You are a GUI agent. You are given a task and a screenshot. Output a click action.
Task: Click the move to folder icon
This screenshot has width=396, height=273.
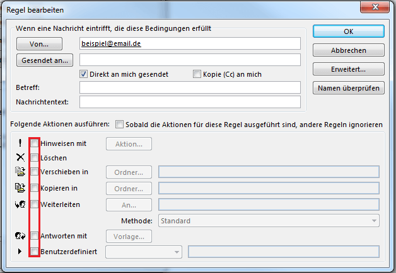point(20,172)
